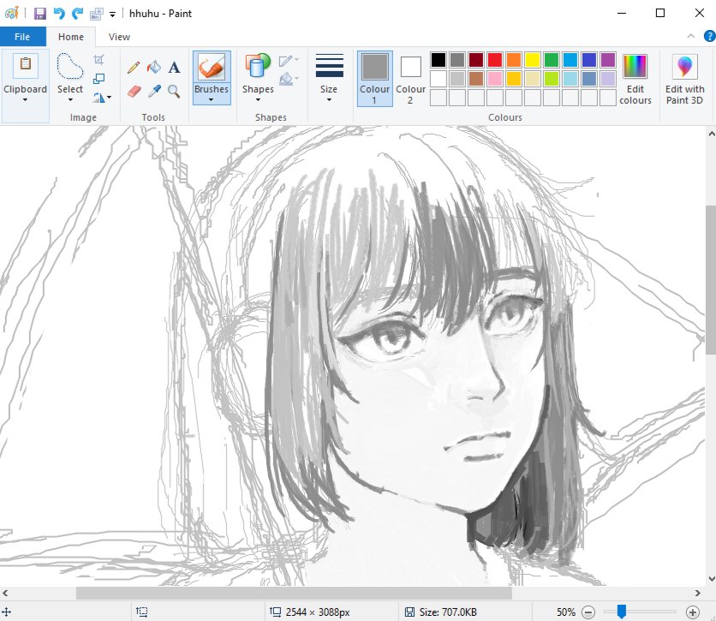Open the File menu

[x=22, y=37]
